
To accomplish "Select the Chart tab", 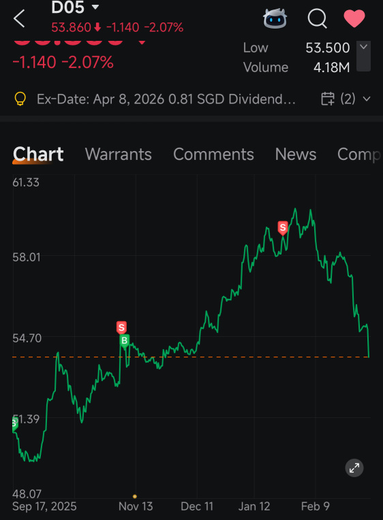I will click(38, 155).
